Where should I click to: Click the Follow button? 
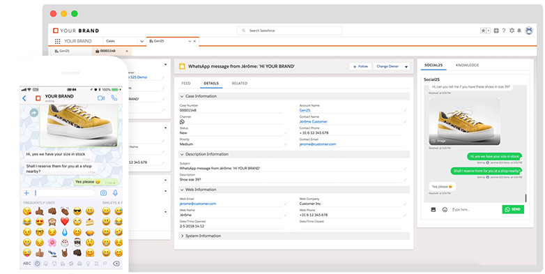pos(360,66)
